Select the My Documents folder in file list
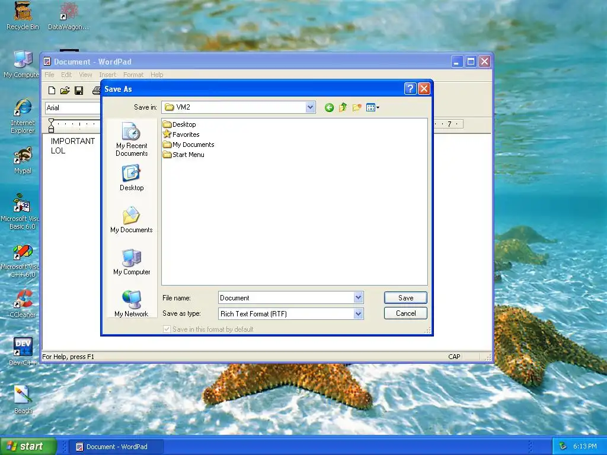The image size is (607, 455). (x=189, y=145)
